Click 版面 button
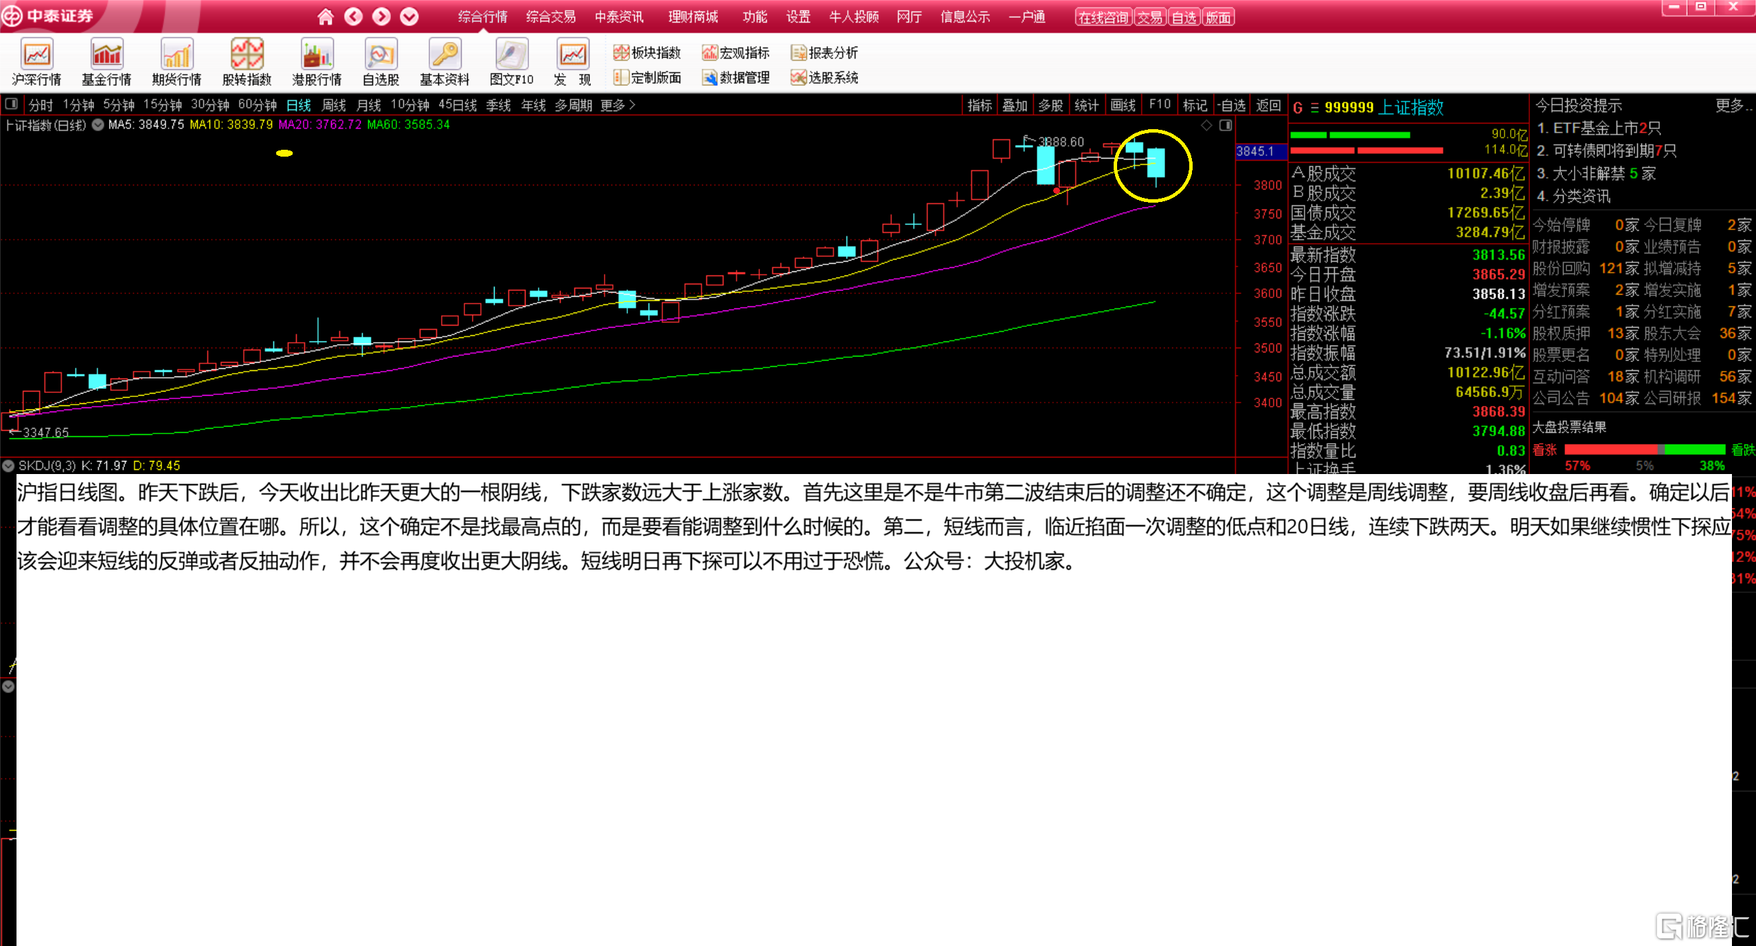Viewport: 1756px width, 946px height. pyautogui.click(x=1219, y=17)
